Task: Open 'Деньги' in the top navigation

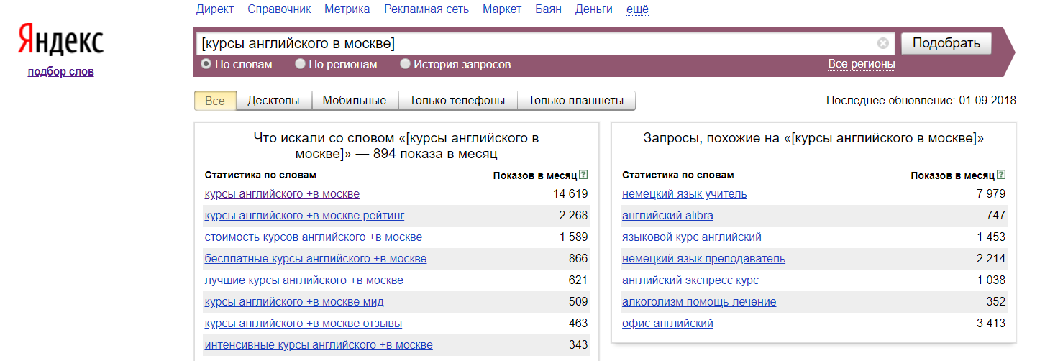Action: pyautogui.click(x=595, y=9)
